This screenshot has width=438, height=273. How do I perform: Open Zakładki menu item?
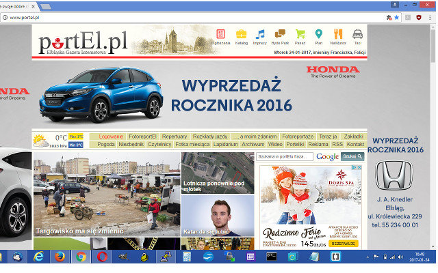(x=353, y=136)
